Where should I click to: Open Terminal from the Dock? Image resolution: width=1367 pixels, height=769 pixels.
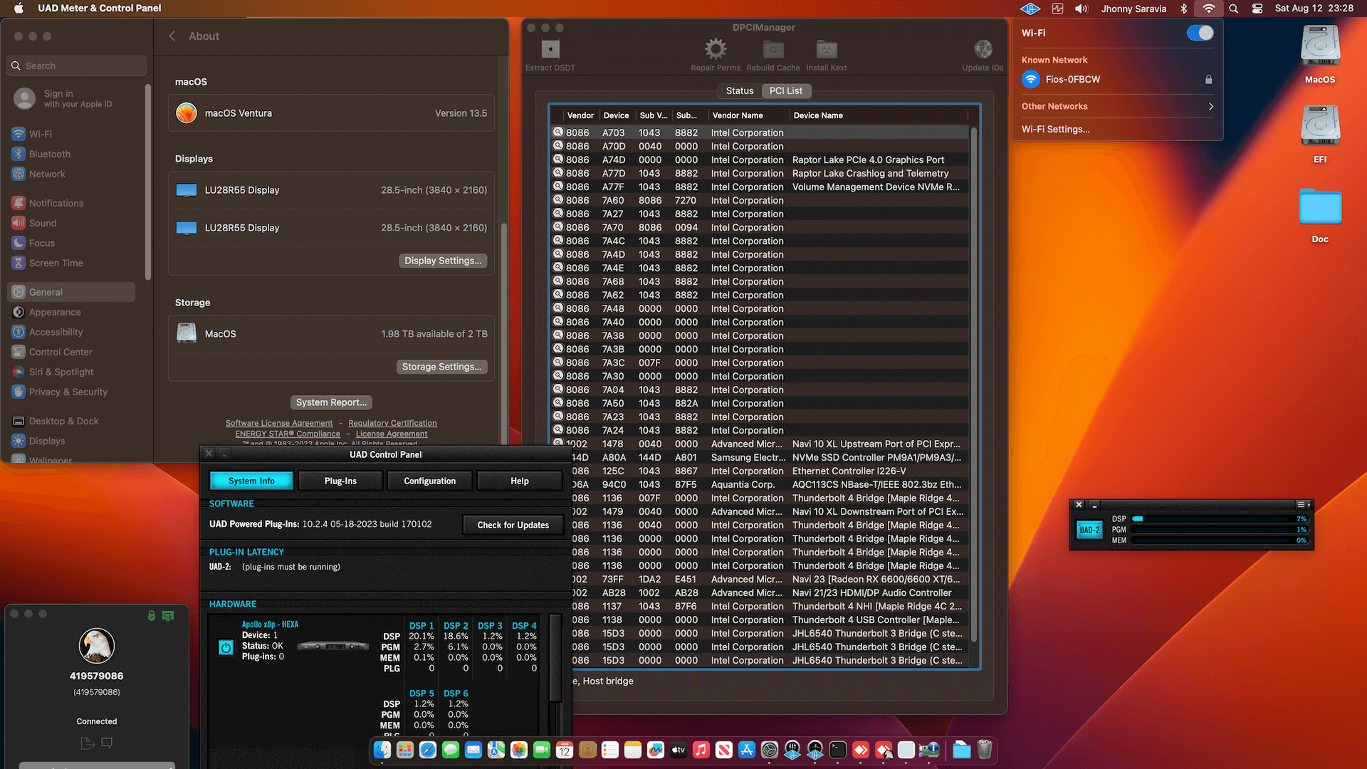coord(838,750)
